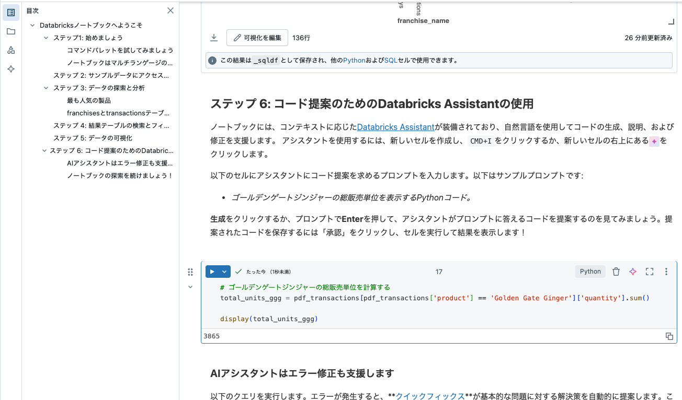Delete the Python cell using the trash icon
The width and height of the screenshot is (682, 400).
pos(616,271)
